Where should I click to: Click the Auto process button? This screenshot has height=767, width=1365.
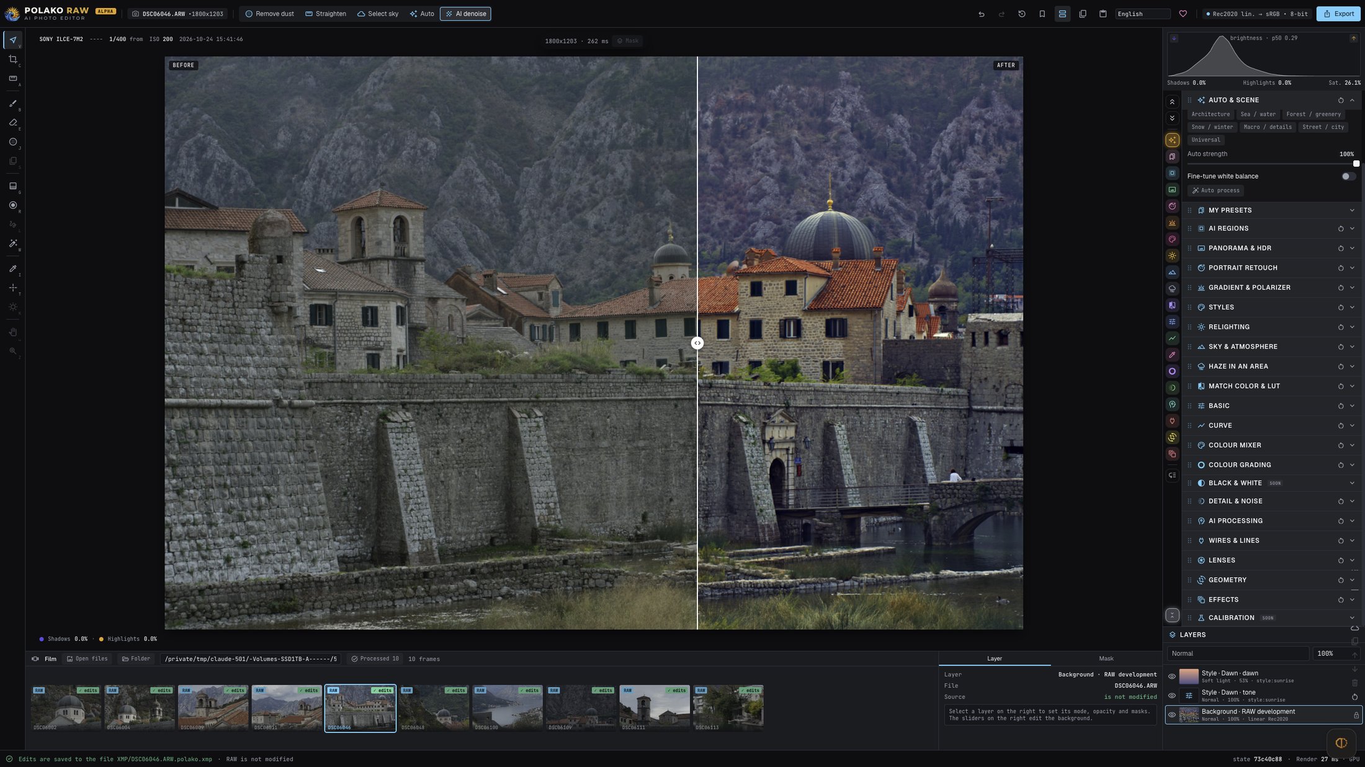[1215, 190]
